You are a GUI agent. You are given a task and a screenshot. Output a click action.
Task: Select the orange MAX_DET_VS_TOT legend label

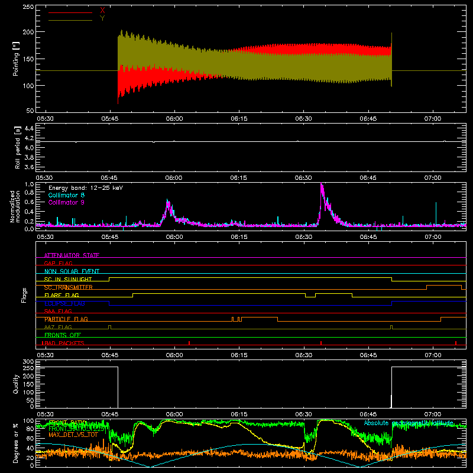tap(73, 435)
